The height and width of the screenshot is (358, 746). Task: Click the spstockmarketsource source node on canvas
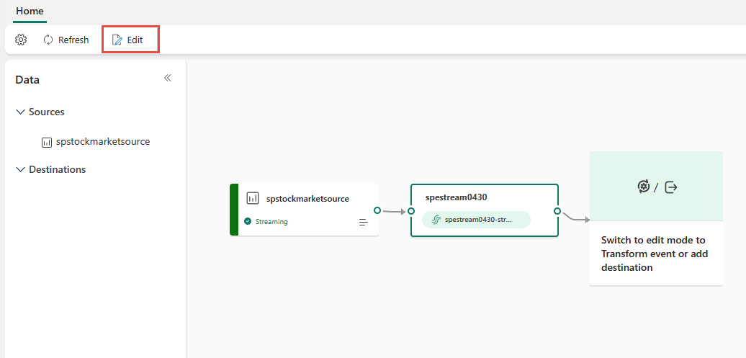[305, 210]
